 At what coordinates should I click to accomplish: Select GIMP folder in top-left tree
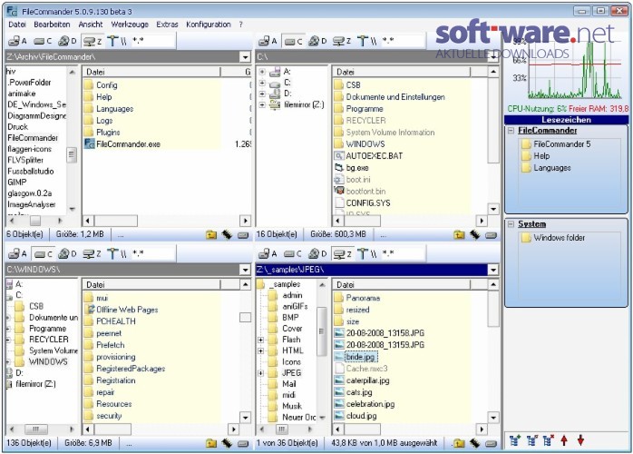click(16, 183)
